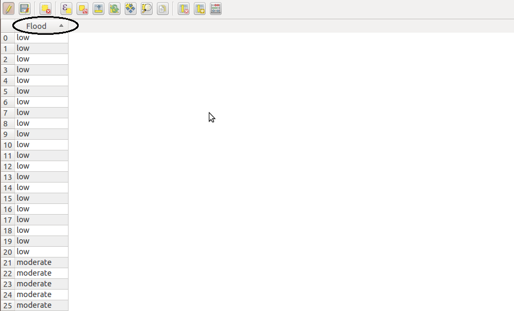Select row header number 7

pos(7,113)
